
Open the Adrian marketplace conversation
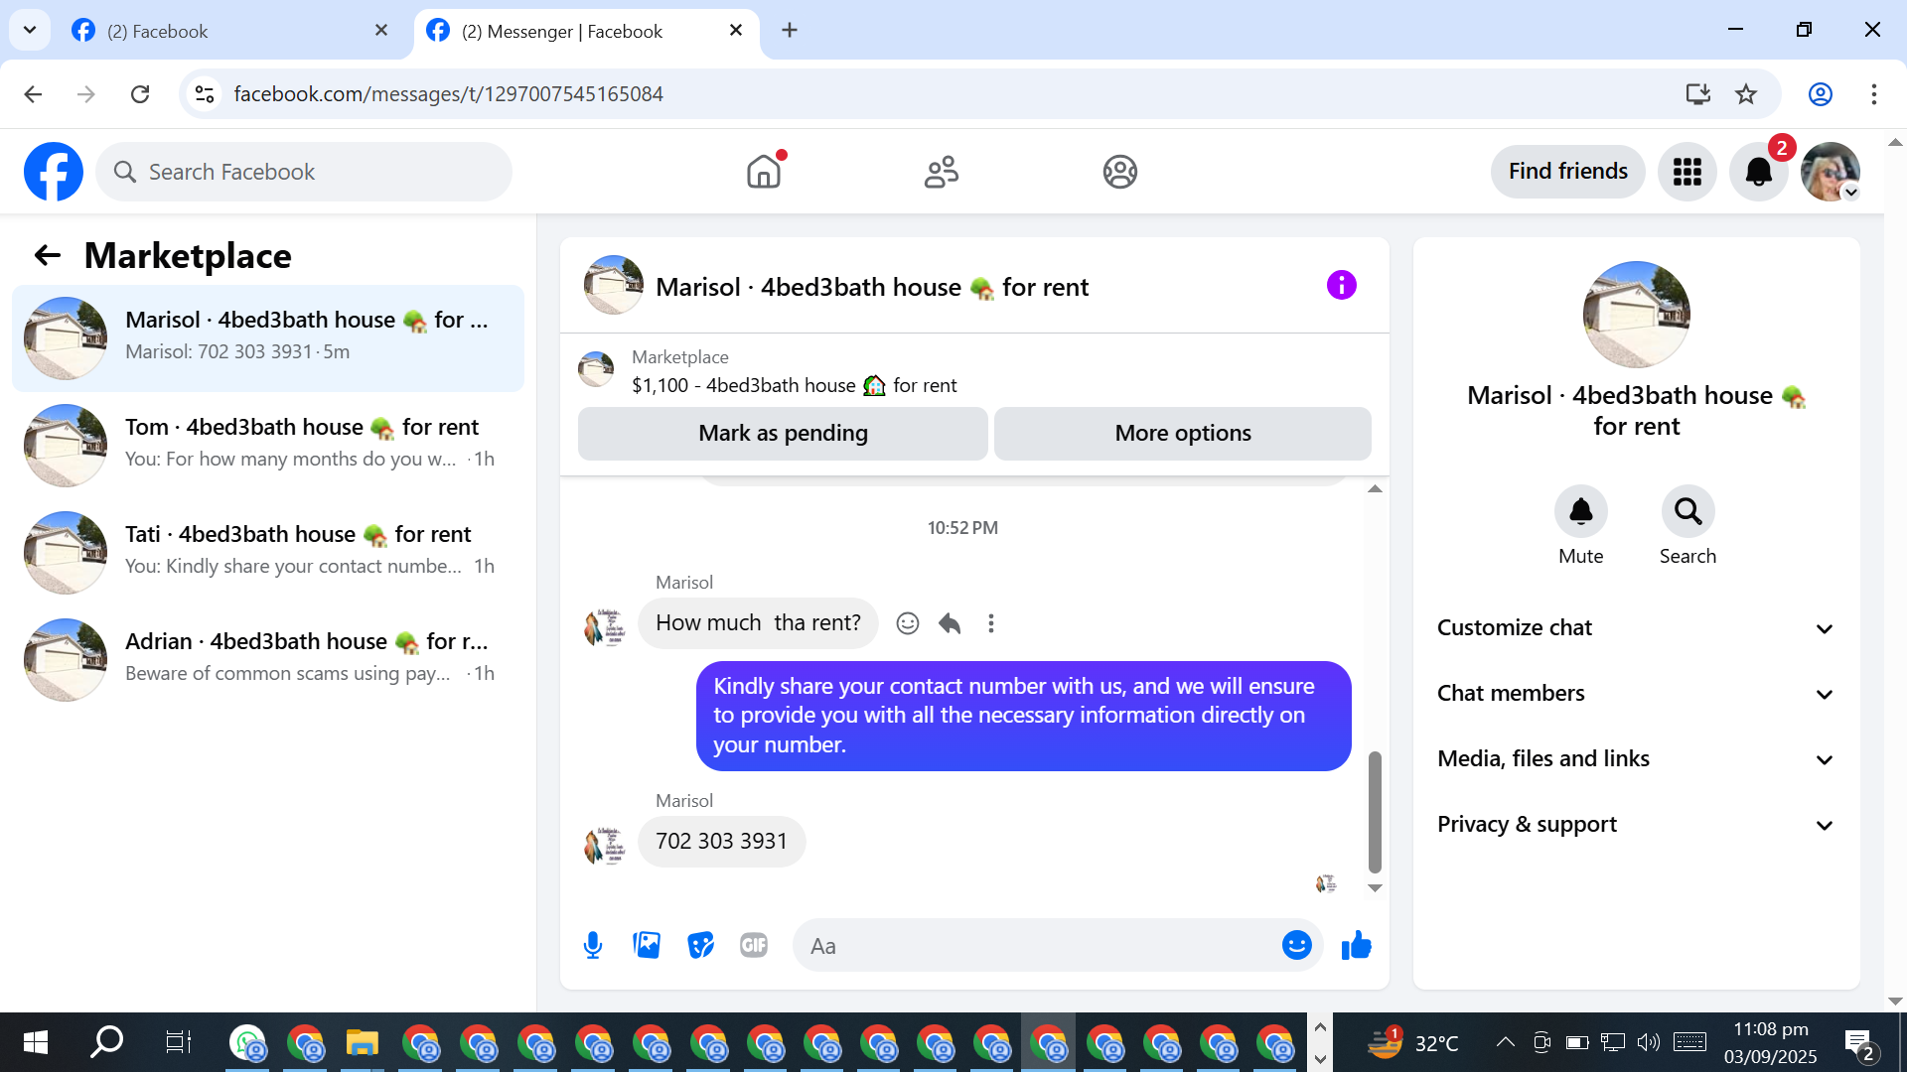point(268,660)
